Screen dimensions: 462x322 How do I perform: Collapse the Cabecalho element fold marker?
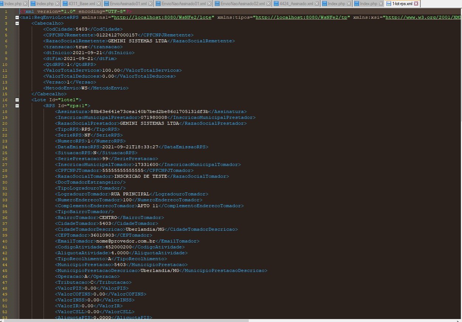pos(17,23)
